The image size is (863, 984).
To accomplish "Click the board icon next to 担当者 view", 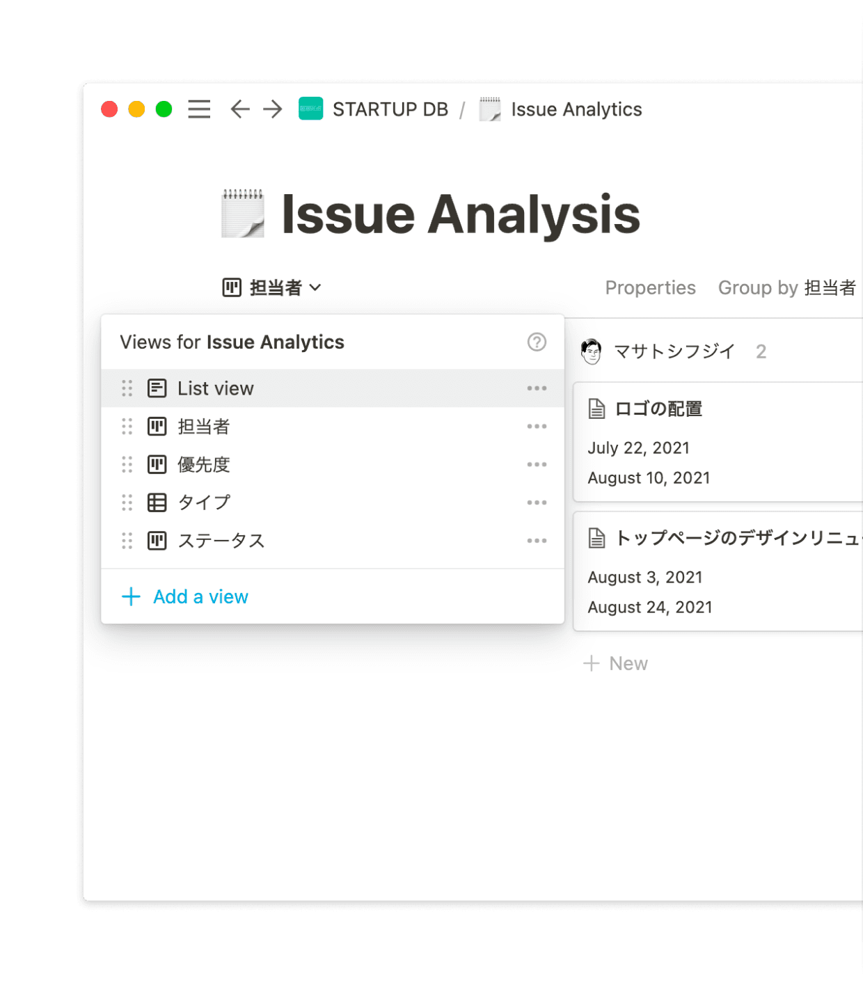I will [x=157, y=427].
